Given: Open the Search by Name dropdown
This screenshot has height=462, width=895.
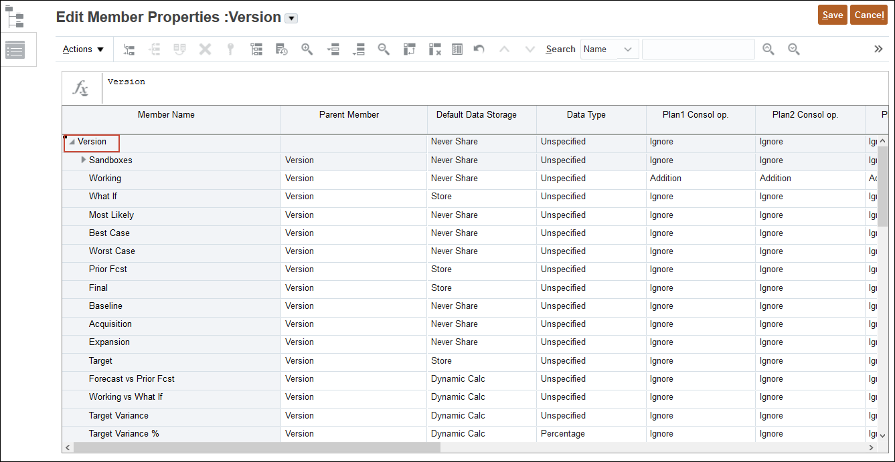Looking at the screenshot, I should (609, 49).
